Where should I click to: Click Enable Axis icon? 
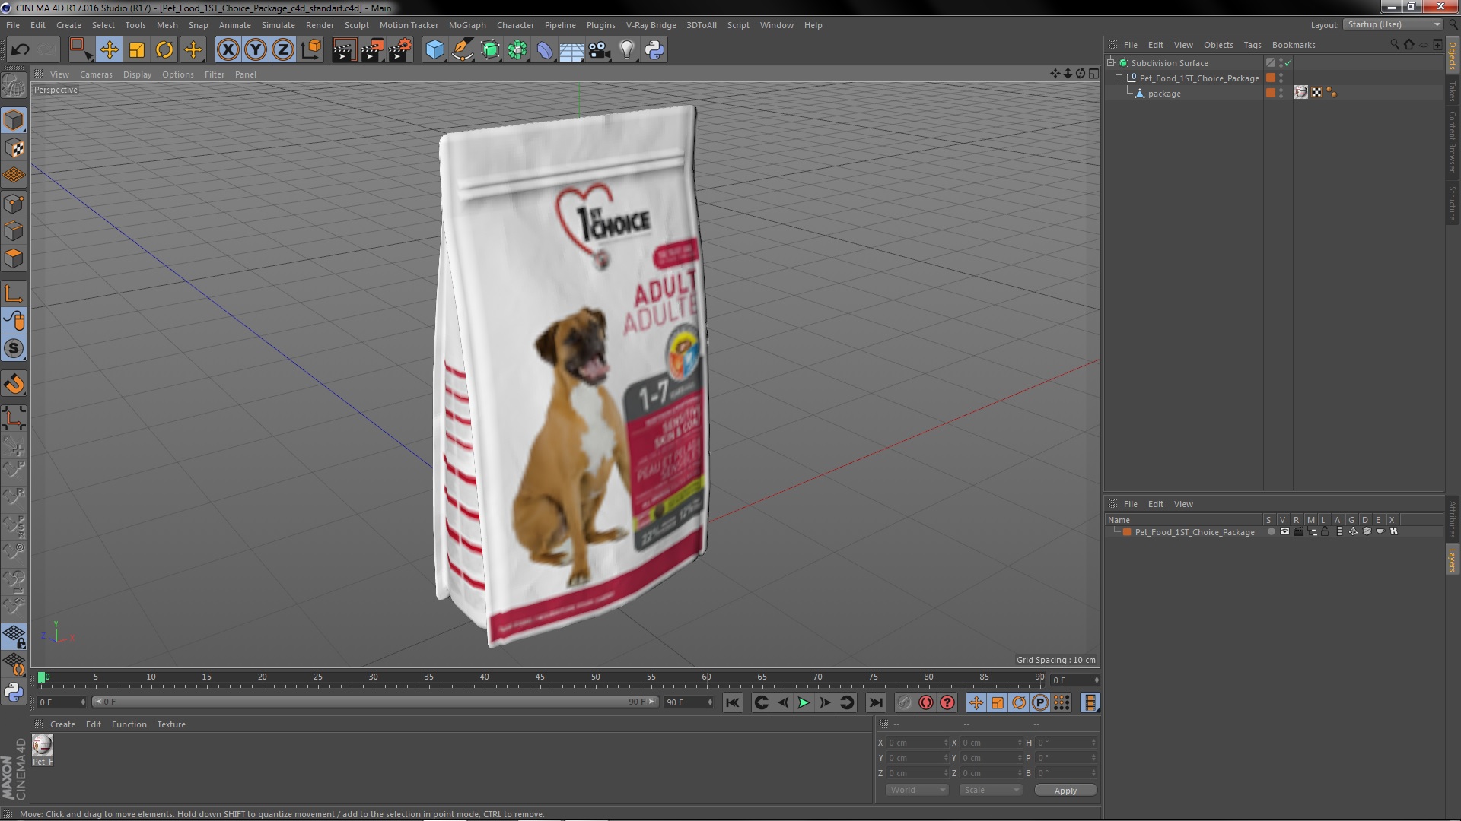[x=14, y=293]
